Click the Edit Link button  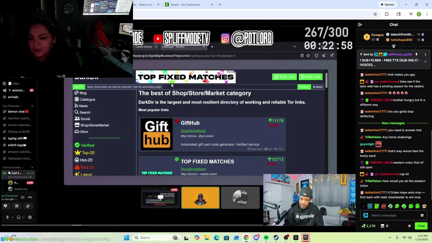pyautogui.click(x=284, y=77)
